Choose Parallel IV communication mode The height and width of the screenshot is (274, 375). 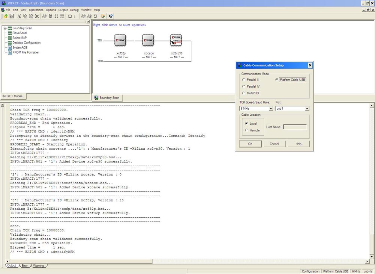pos(244,86)
